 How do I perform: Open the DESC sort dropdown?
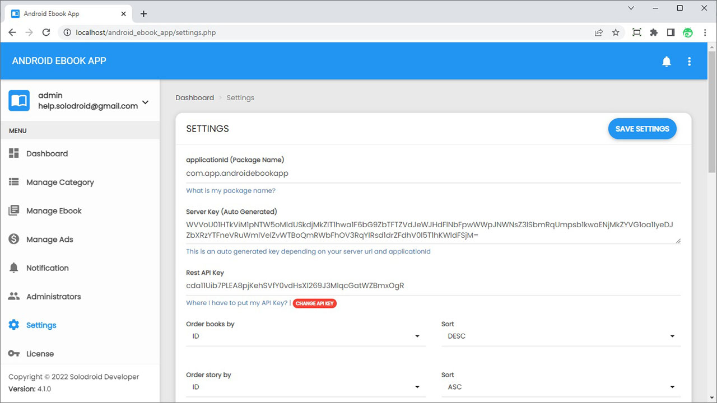point(561,336)
